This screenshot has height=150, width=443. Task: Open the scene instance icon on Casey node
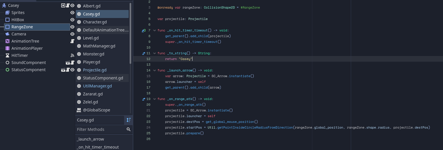click(63, 5)
